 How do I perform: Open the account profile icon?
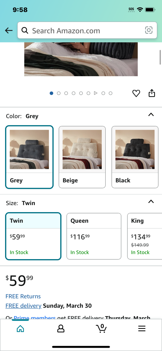pyautogui.click(x=61, y=329)
